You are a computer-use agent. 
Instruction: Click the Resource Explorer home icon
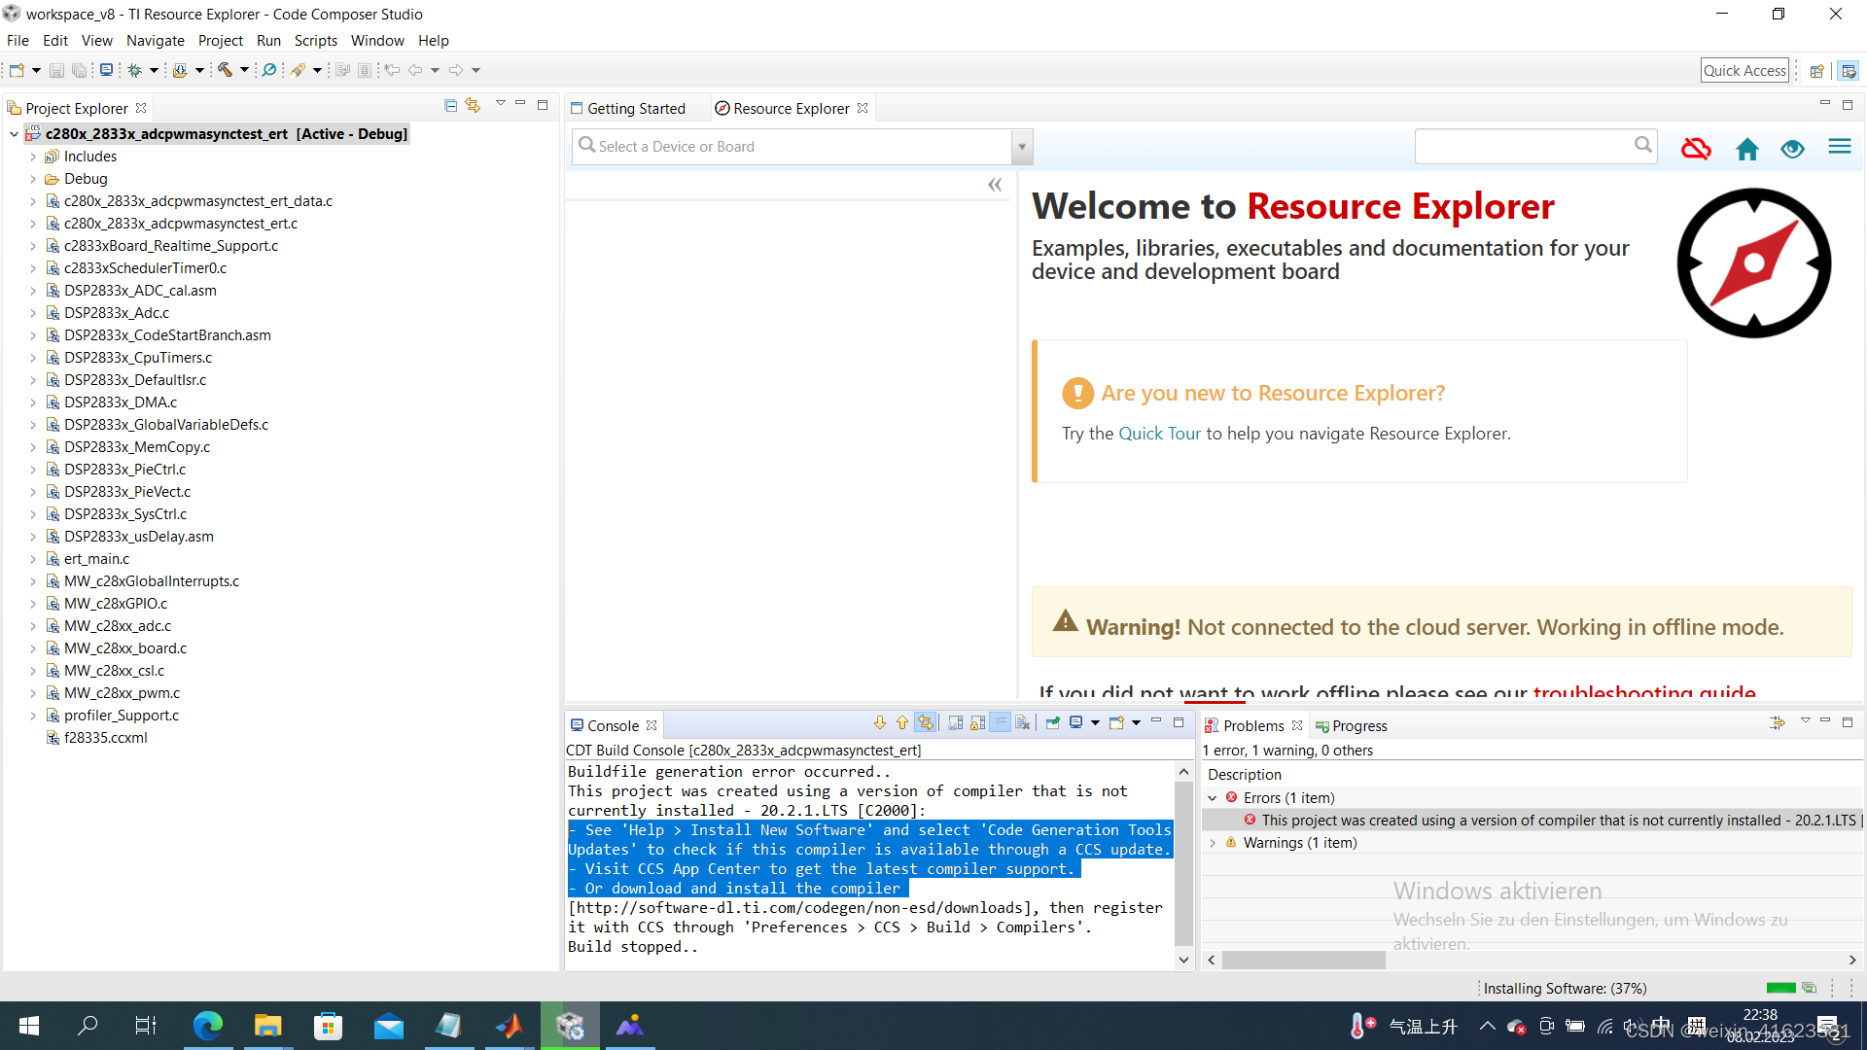(1746, 149)
